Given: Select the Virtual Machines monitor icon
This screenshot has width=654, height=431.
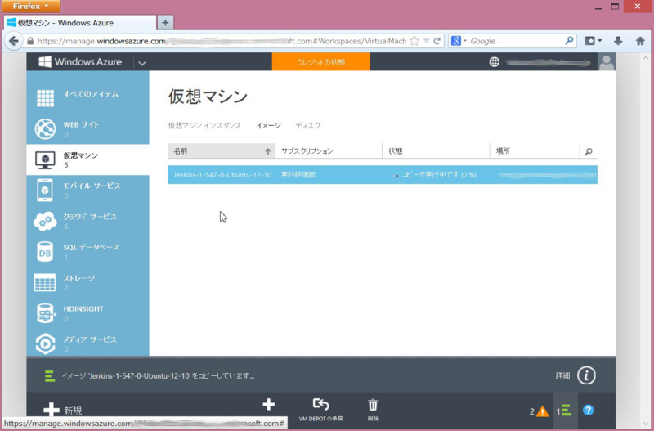Looking at the screenshot, I should [45, 160].
